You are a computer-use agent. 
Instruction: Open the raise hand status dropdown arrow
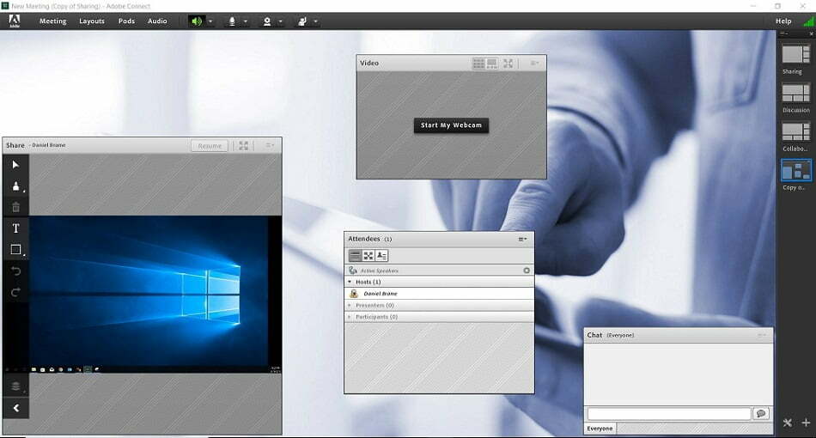click(x=315, y=21)
